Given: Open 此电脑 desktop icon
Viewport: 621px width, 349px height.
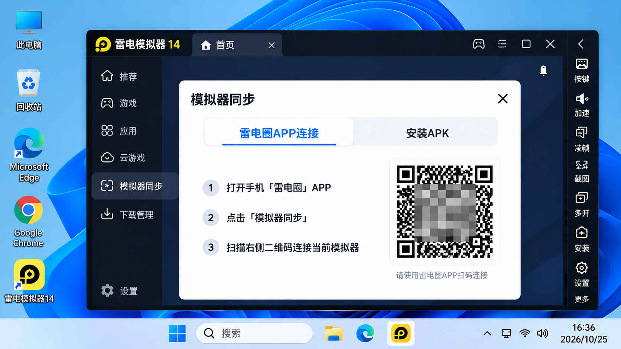Looking at the screenshot, I should [x=29, y=30].
